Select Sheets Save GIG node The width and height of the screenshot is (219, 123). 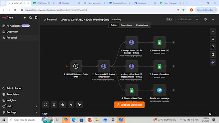click(159, 42)
